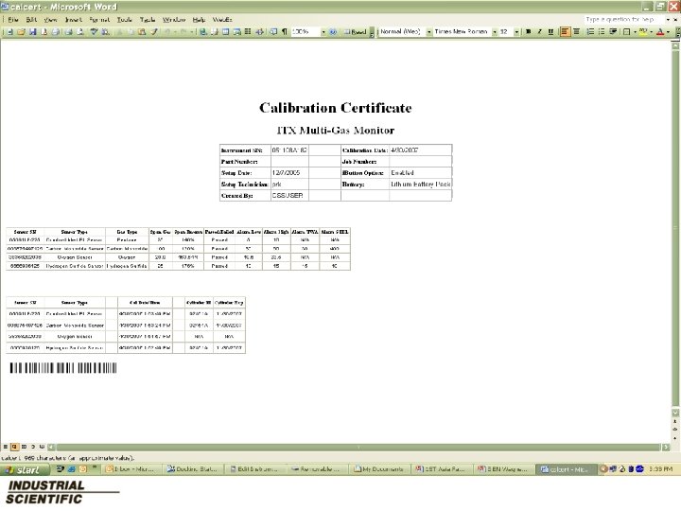The height and width of the screenshot is (511, 681).
Task: Open the Window menu
Action: [174, 20]
